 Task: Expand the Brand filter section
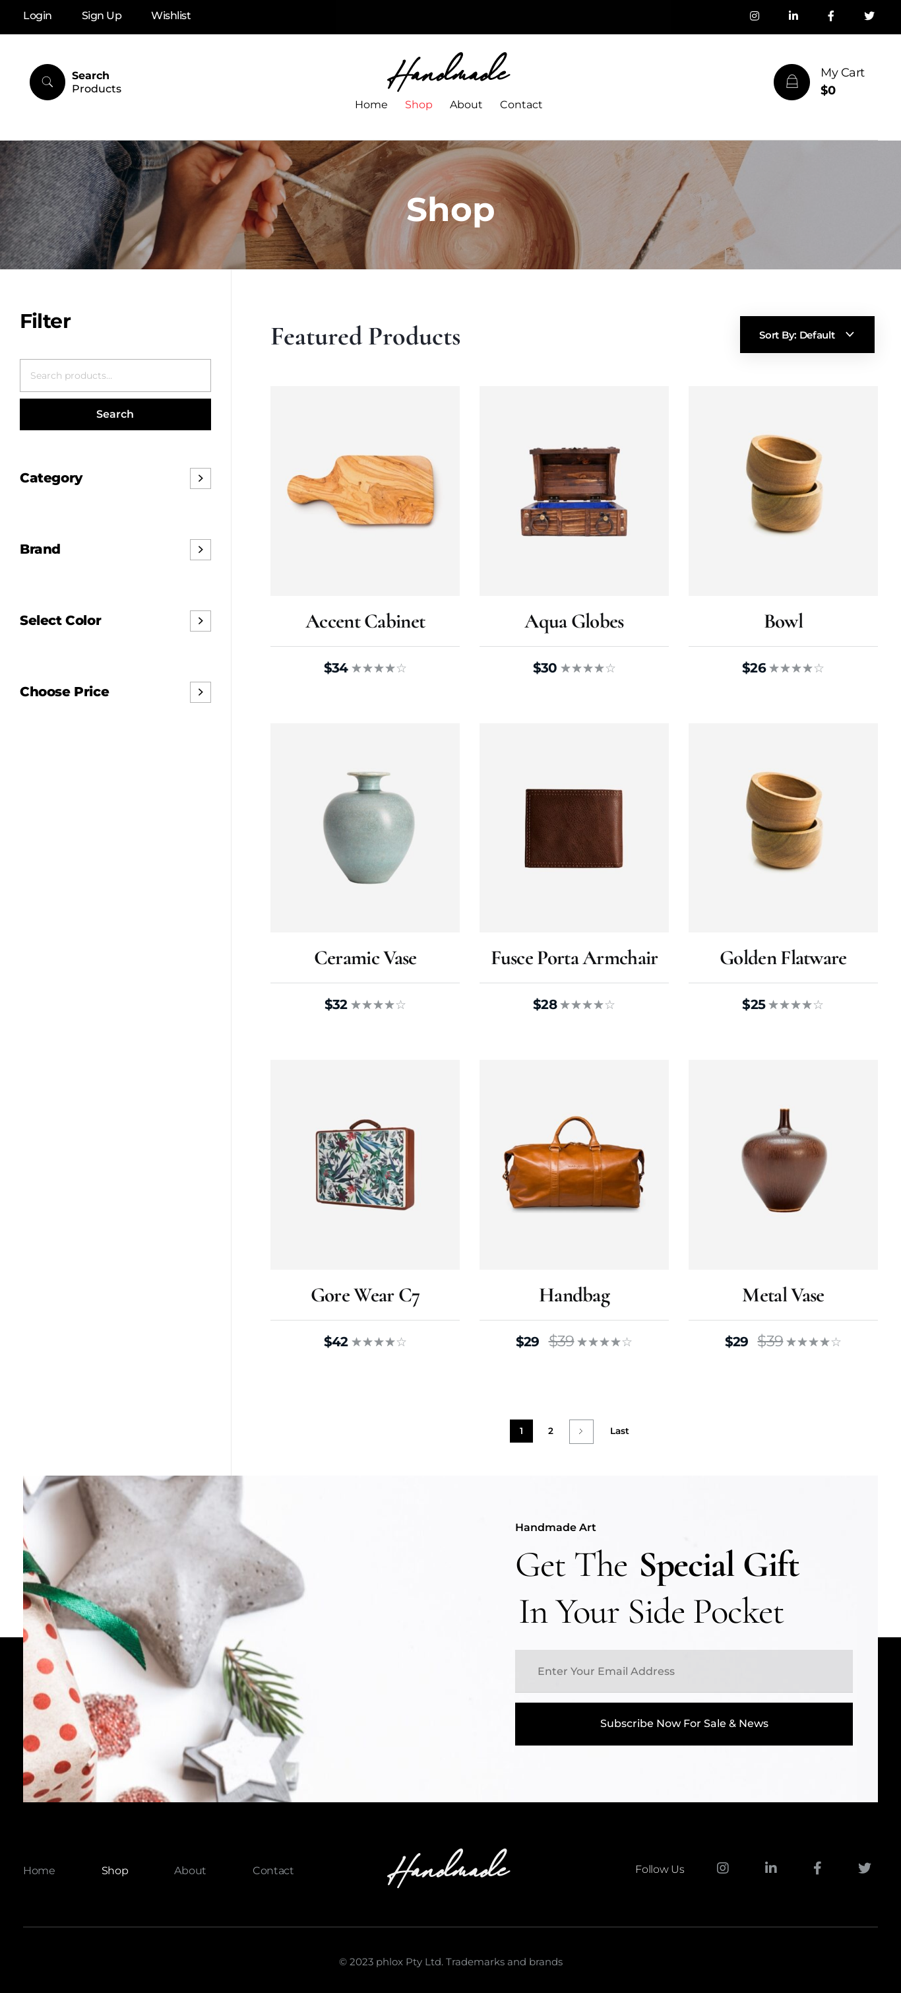201,549
